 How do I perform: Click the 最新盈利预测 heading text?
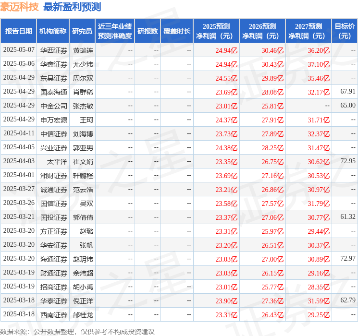pyautogui.click(x=72, y=7)
